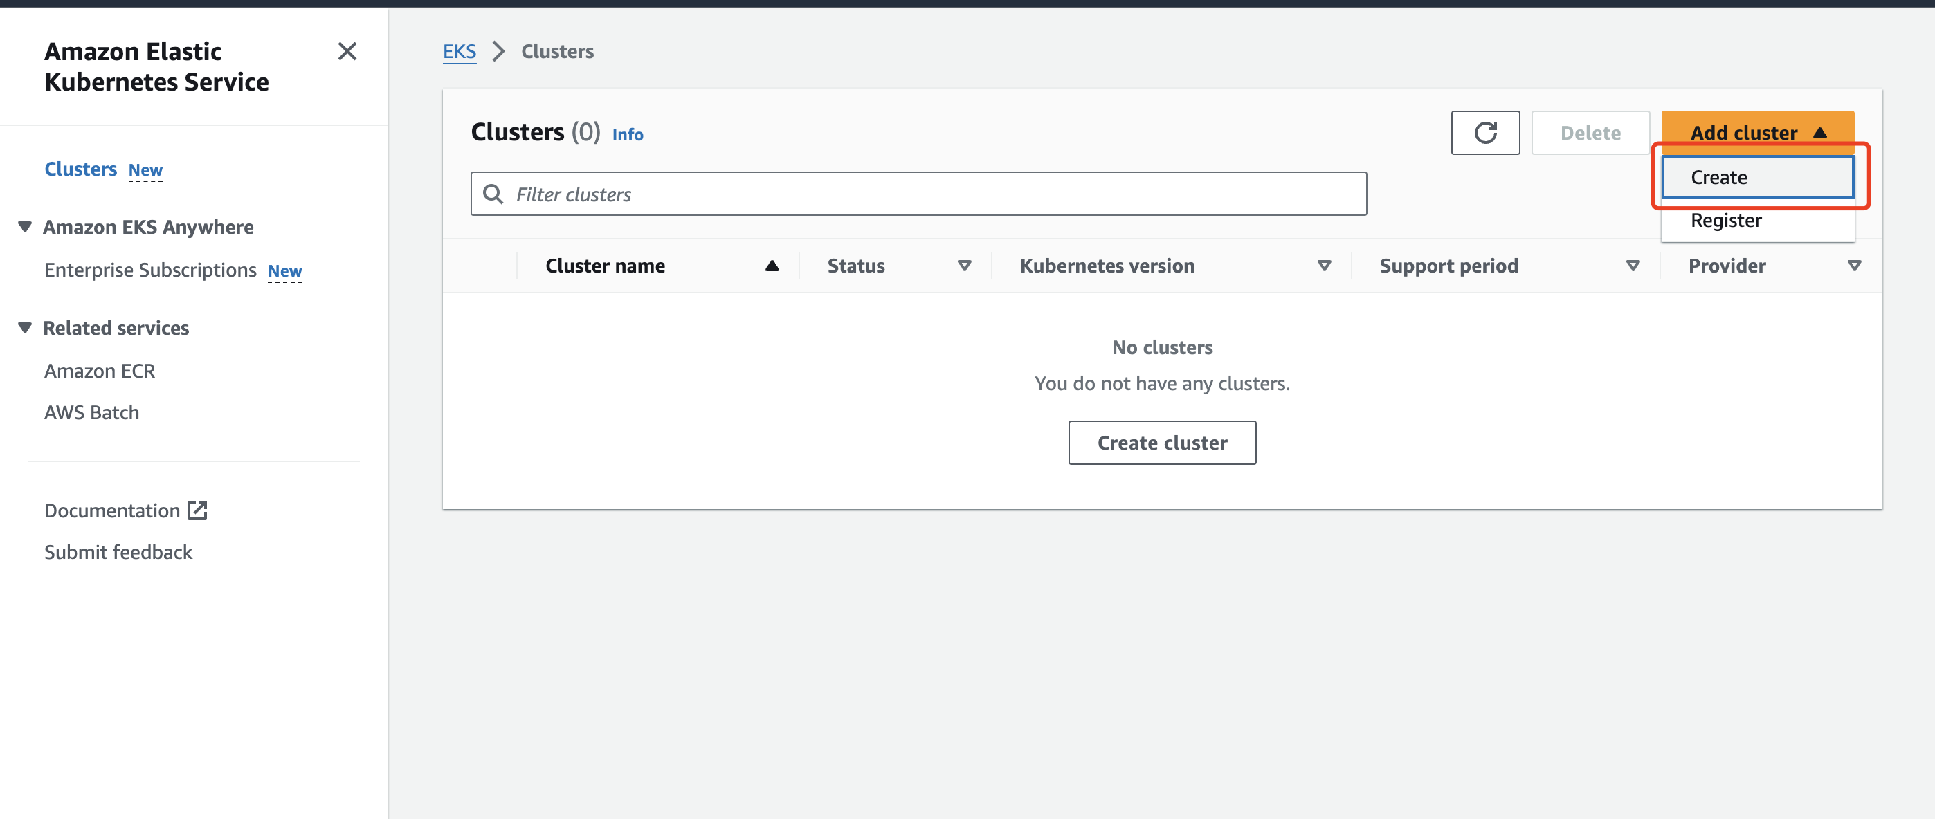Click the Delete button
Viewport: 1935px width, 819px height.
[x=1590, y=133]
